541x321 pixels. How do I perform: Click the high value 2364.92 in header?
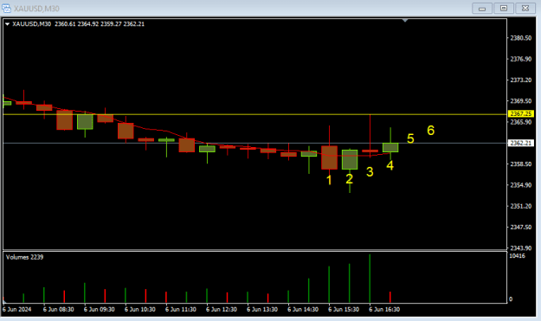(x=88, y=24)
